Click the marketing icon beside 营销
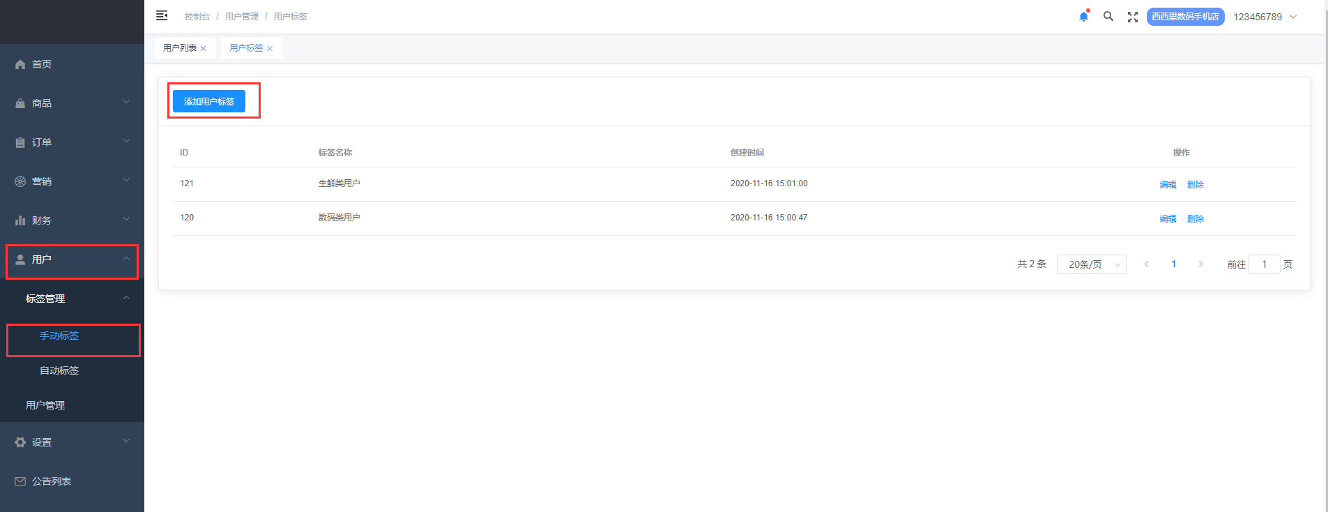Viewport: 1328px width, 512px height. pos(20,181)
